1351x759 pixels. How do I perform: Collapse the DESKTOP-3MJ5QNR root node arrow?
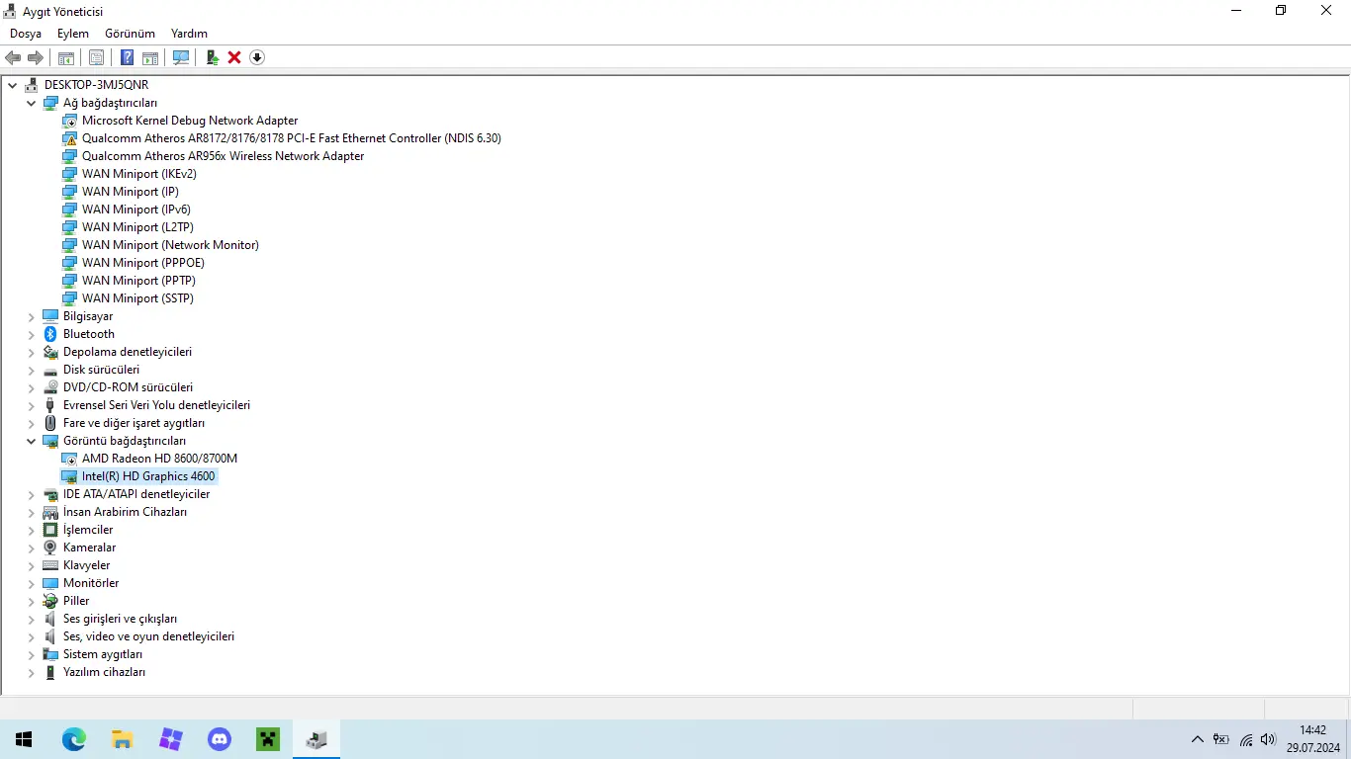coord(13,85)
